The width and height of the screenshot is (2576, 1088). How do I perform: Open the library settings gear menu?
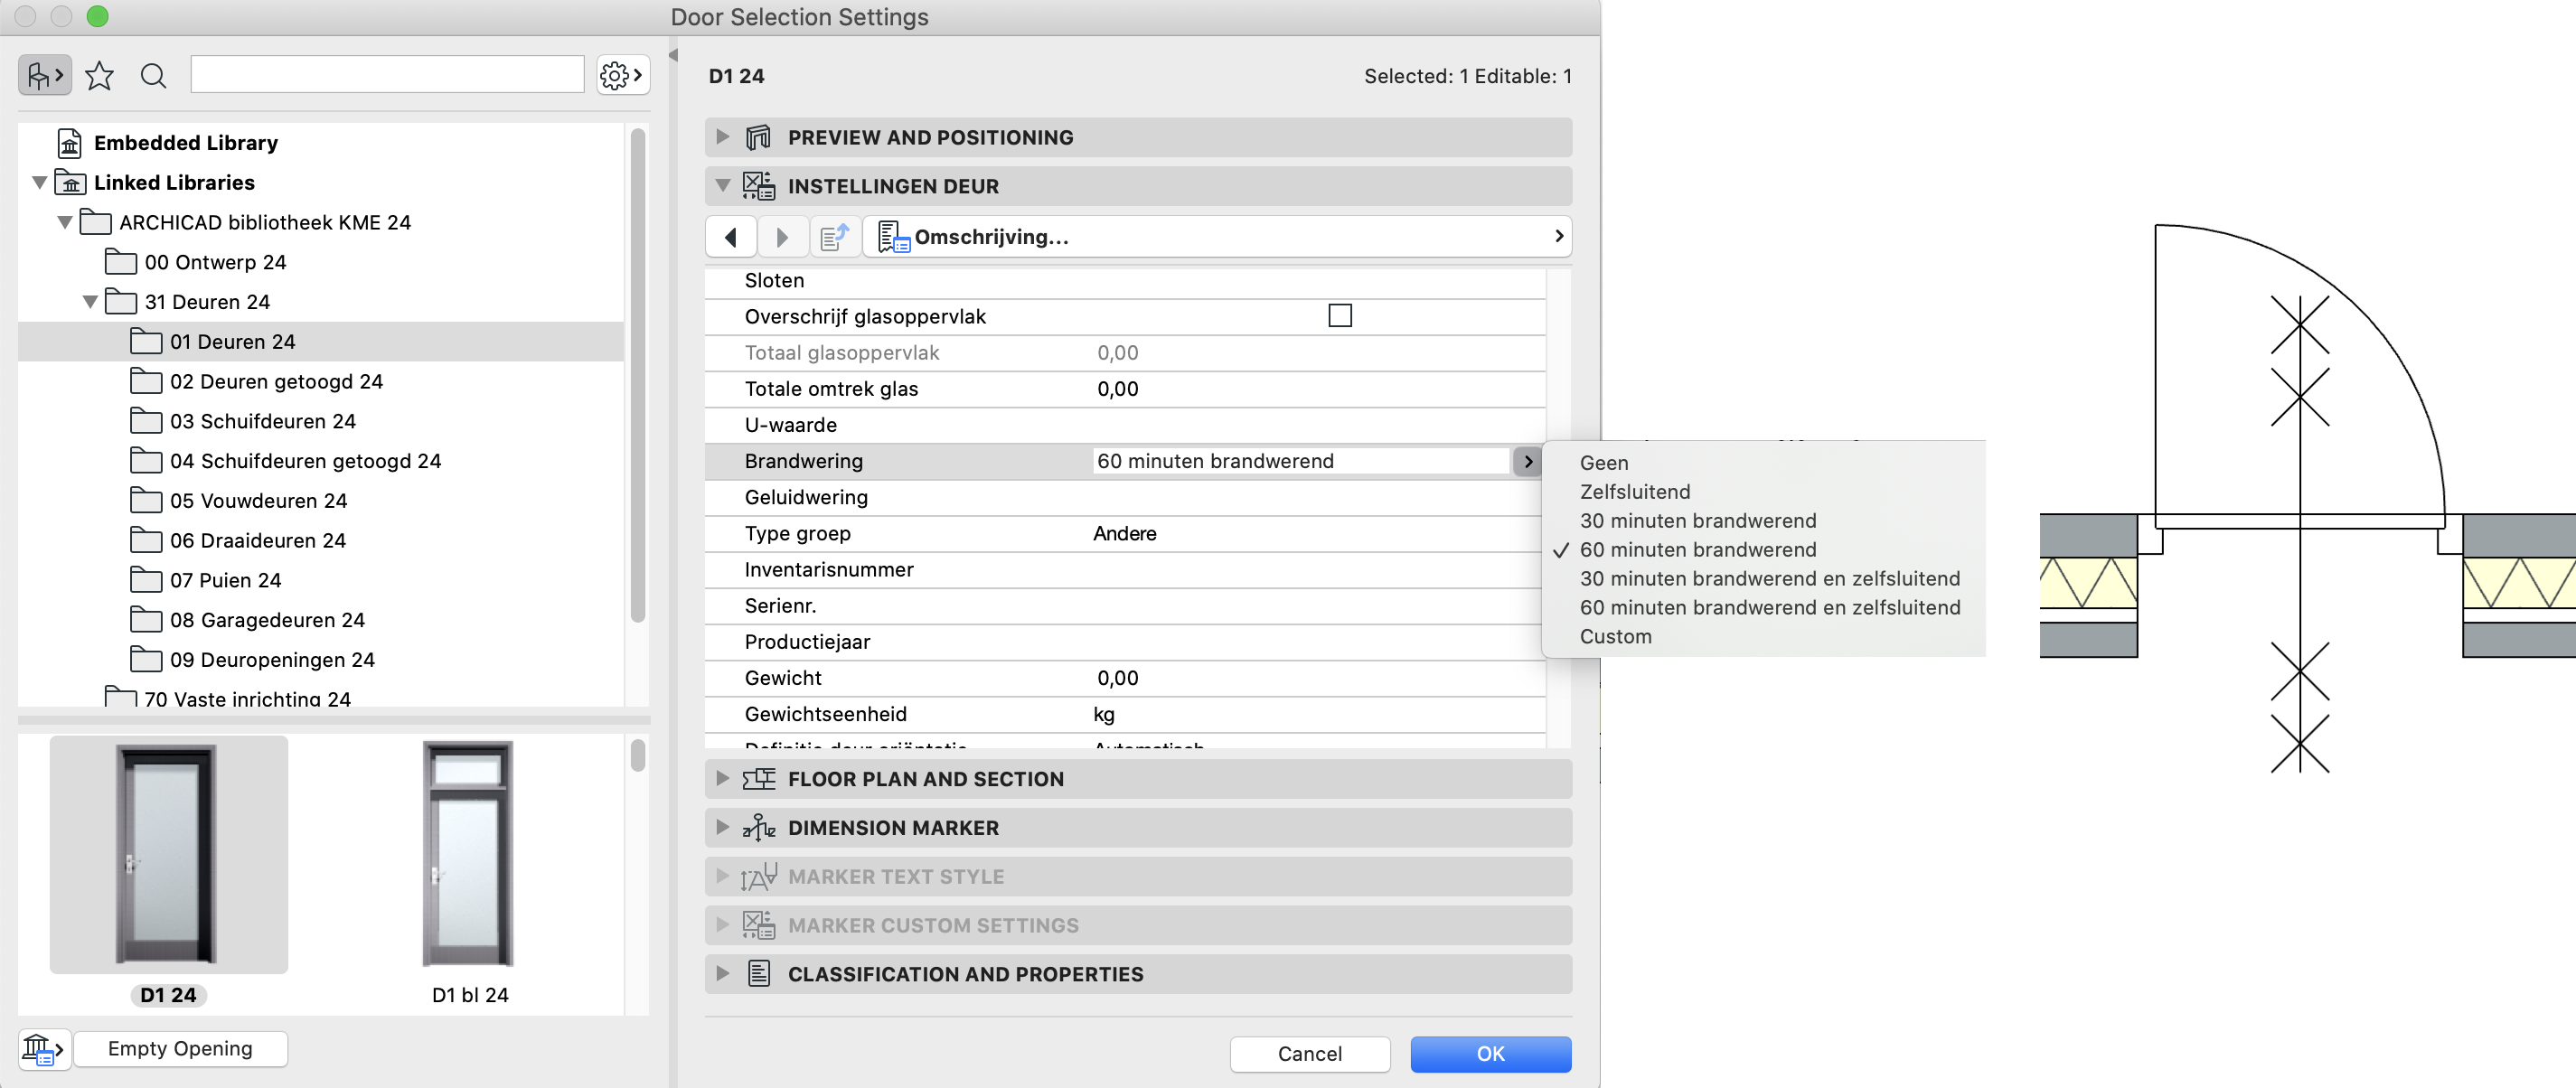[x=622, y=75]
